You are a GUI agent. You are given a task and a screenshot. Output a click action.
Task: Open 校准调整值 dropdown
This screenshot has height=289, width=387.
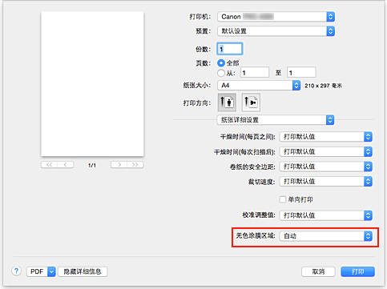click(x=326, y=215)
